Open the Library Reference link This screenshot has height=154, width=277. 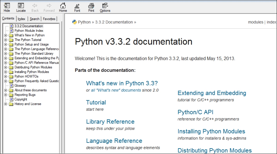[110, 122]
